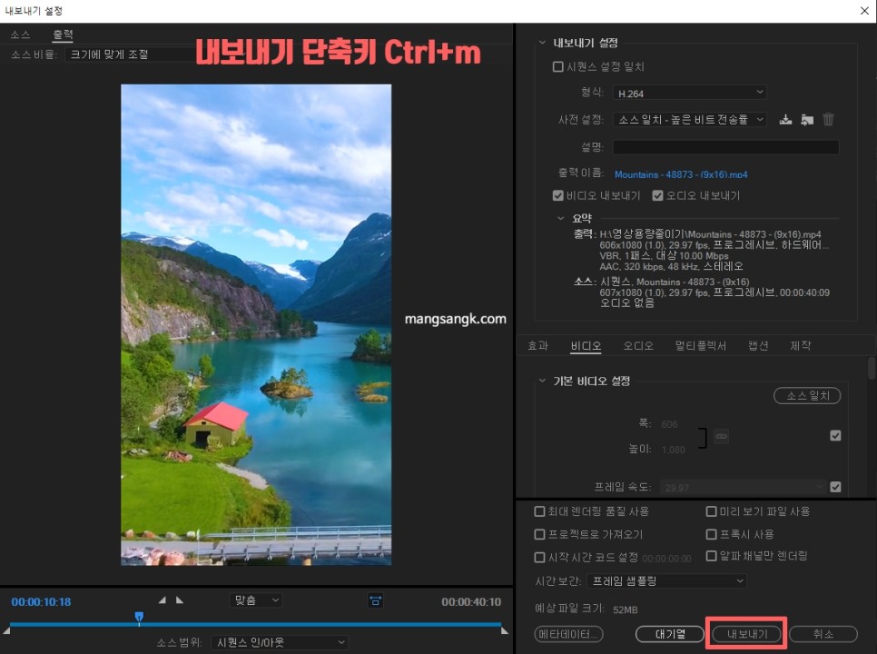877x654 pixels.
Task: Open the 소스 범위 dropdown at bottom
Action: pos(277,641)
